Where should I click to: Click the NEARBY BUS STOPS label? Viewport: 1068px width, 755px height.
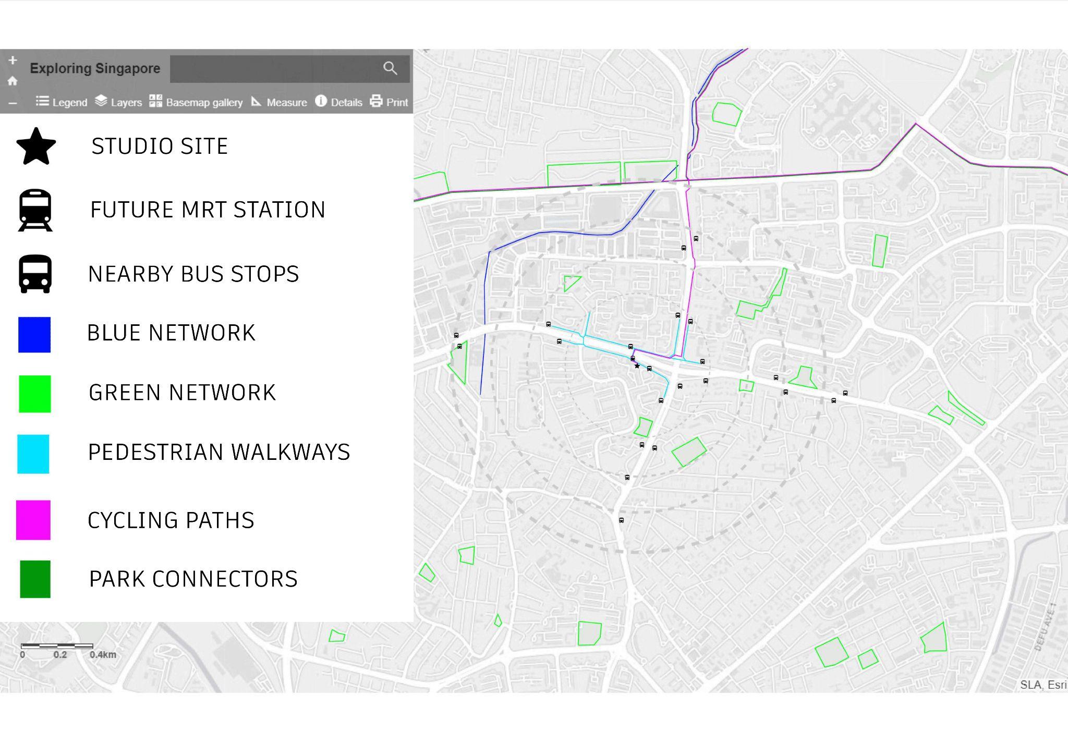click(x=193, y=274)
